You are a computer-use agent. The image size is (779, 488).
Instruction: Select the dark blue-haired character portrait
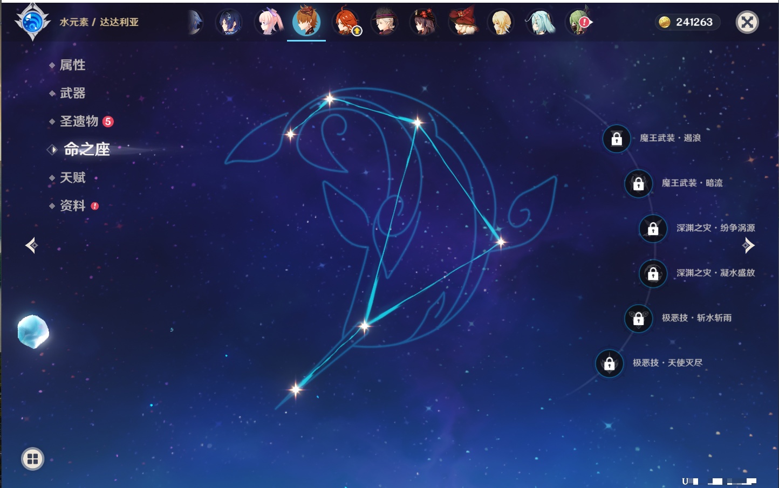(x=229, y=23)
